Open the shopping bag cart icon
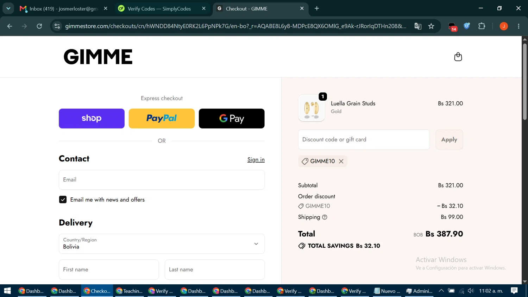The height and width of the screenshot is (297, 528). (x=458, y=57)
